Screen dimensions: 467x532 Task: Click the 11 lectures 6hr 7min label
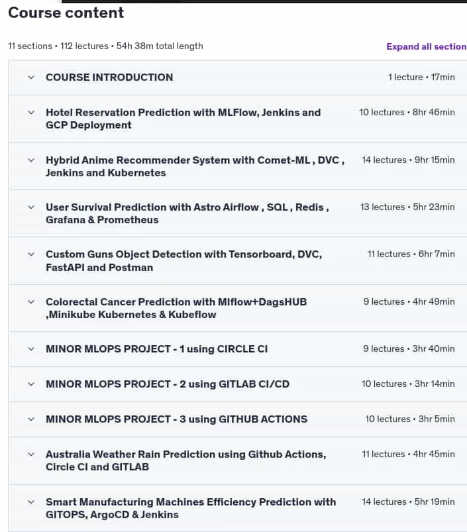[411, 254]
